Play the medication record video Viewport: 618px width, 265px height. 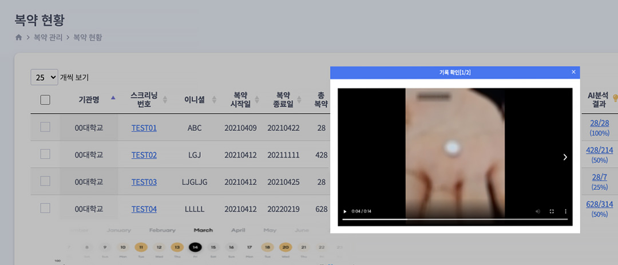pos(344,211)
